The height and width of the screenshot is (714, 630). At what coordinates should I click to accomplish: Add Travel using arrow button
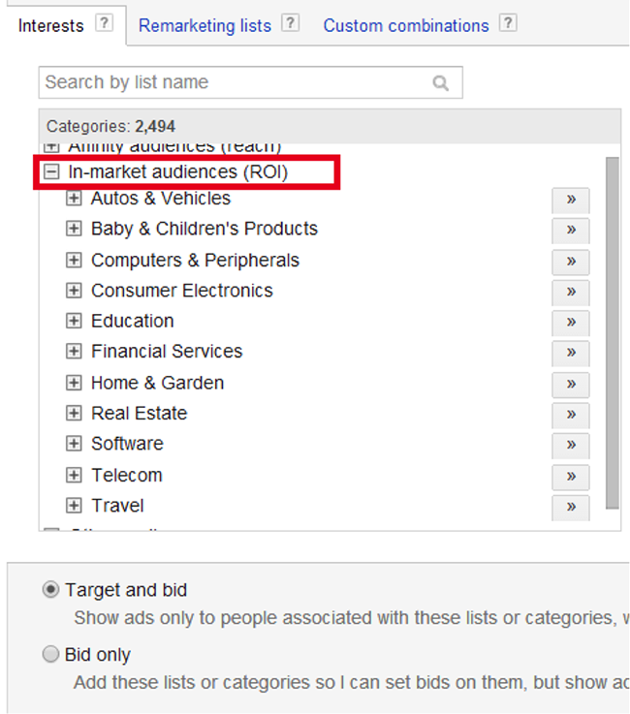(x=571, y=507)
